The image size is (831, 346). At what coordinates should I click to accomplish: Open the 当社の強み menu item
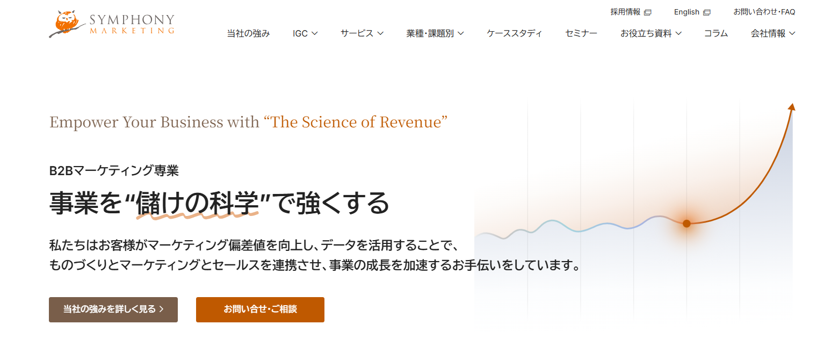248,33
